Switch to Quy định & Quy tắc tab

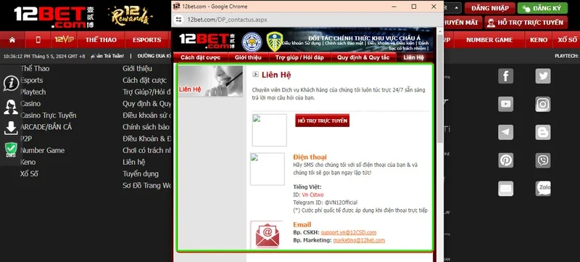[x=363, y=57]
